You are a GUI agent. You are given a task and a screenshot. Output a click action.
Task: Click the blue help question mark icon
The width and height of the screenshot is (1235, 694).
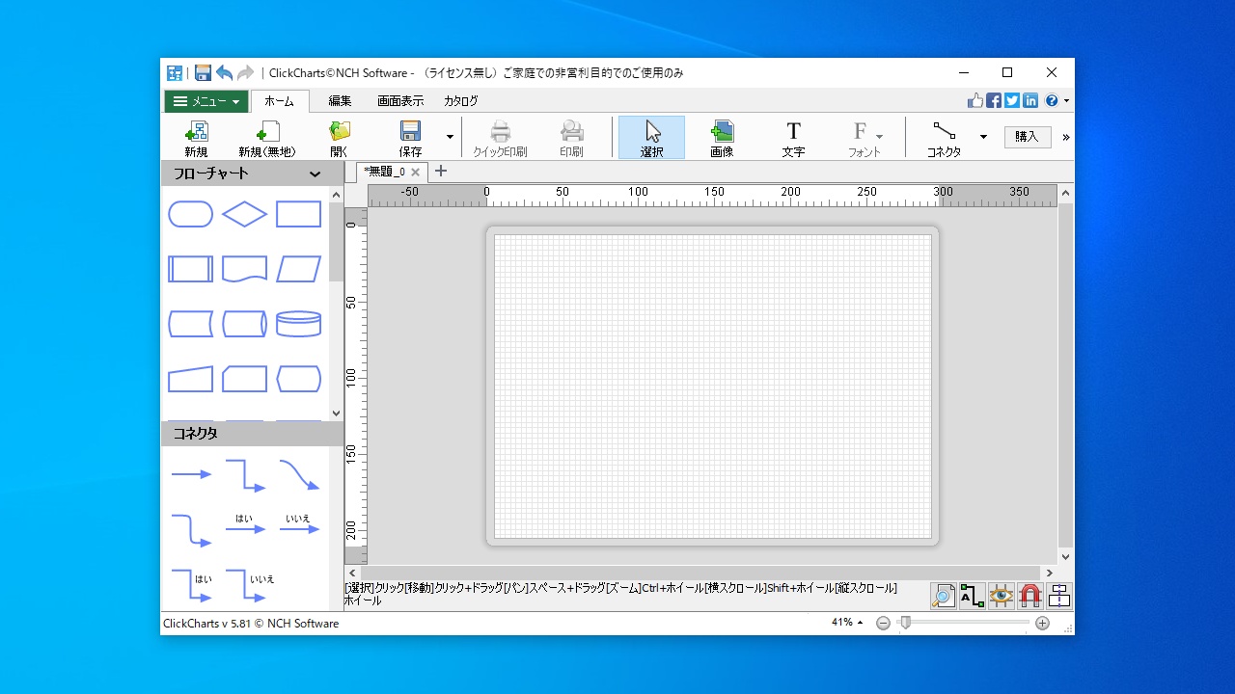(x=1052, y=100)
